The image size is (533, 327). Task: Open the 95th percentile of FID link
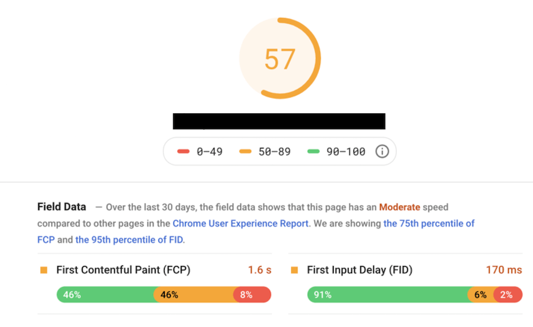click(129, 240)
